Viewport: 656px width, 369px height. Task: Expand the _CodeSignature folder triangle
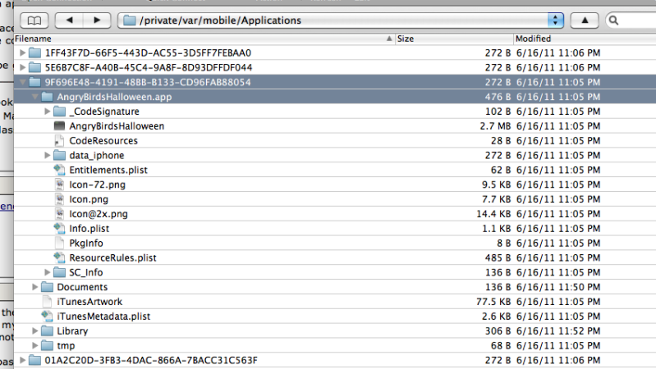point(48,112)
